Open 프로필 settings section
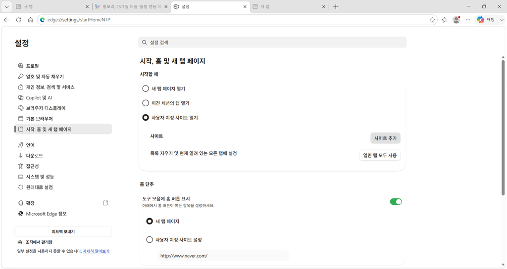 63,66
